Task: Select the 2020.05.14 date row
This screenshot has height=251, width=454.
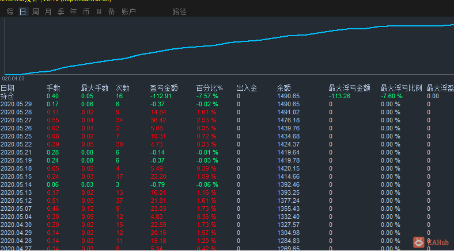Action: click(227, 184)
